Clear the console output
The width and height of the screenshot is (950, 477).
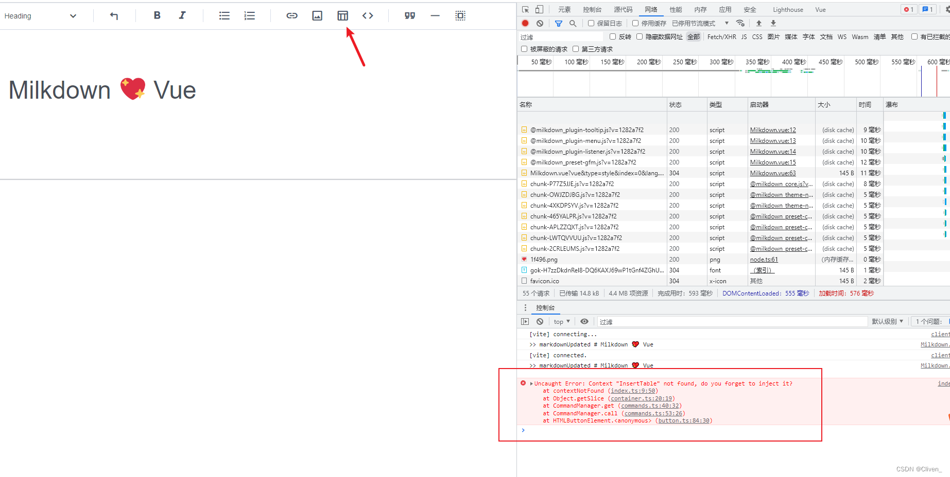point(540,321)
